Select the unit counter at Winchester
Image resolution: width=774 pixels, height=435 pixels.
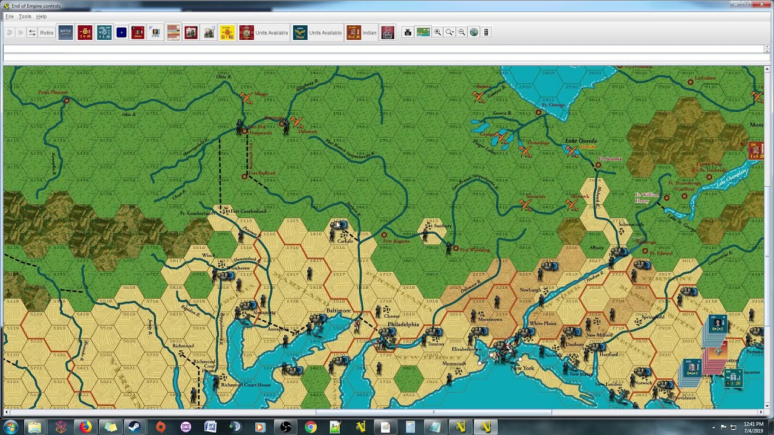click(225, 276)
